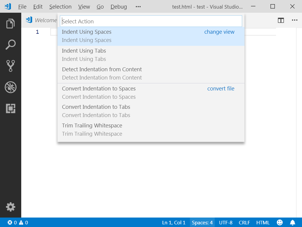Open the Manage gear menu

click(x=10, y=207)
